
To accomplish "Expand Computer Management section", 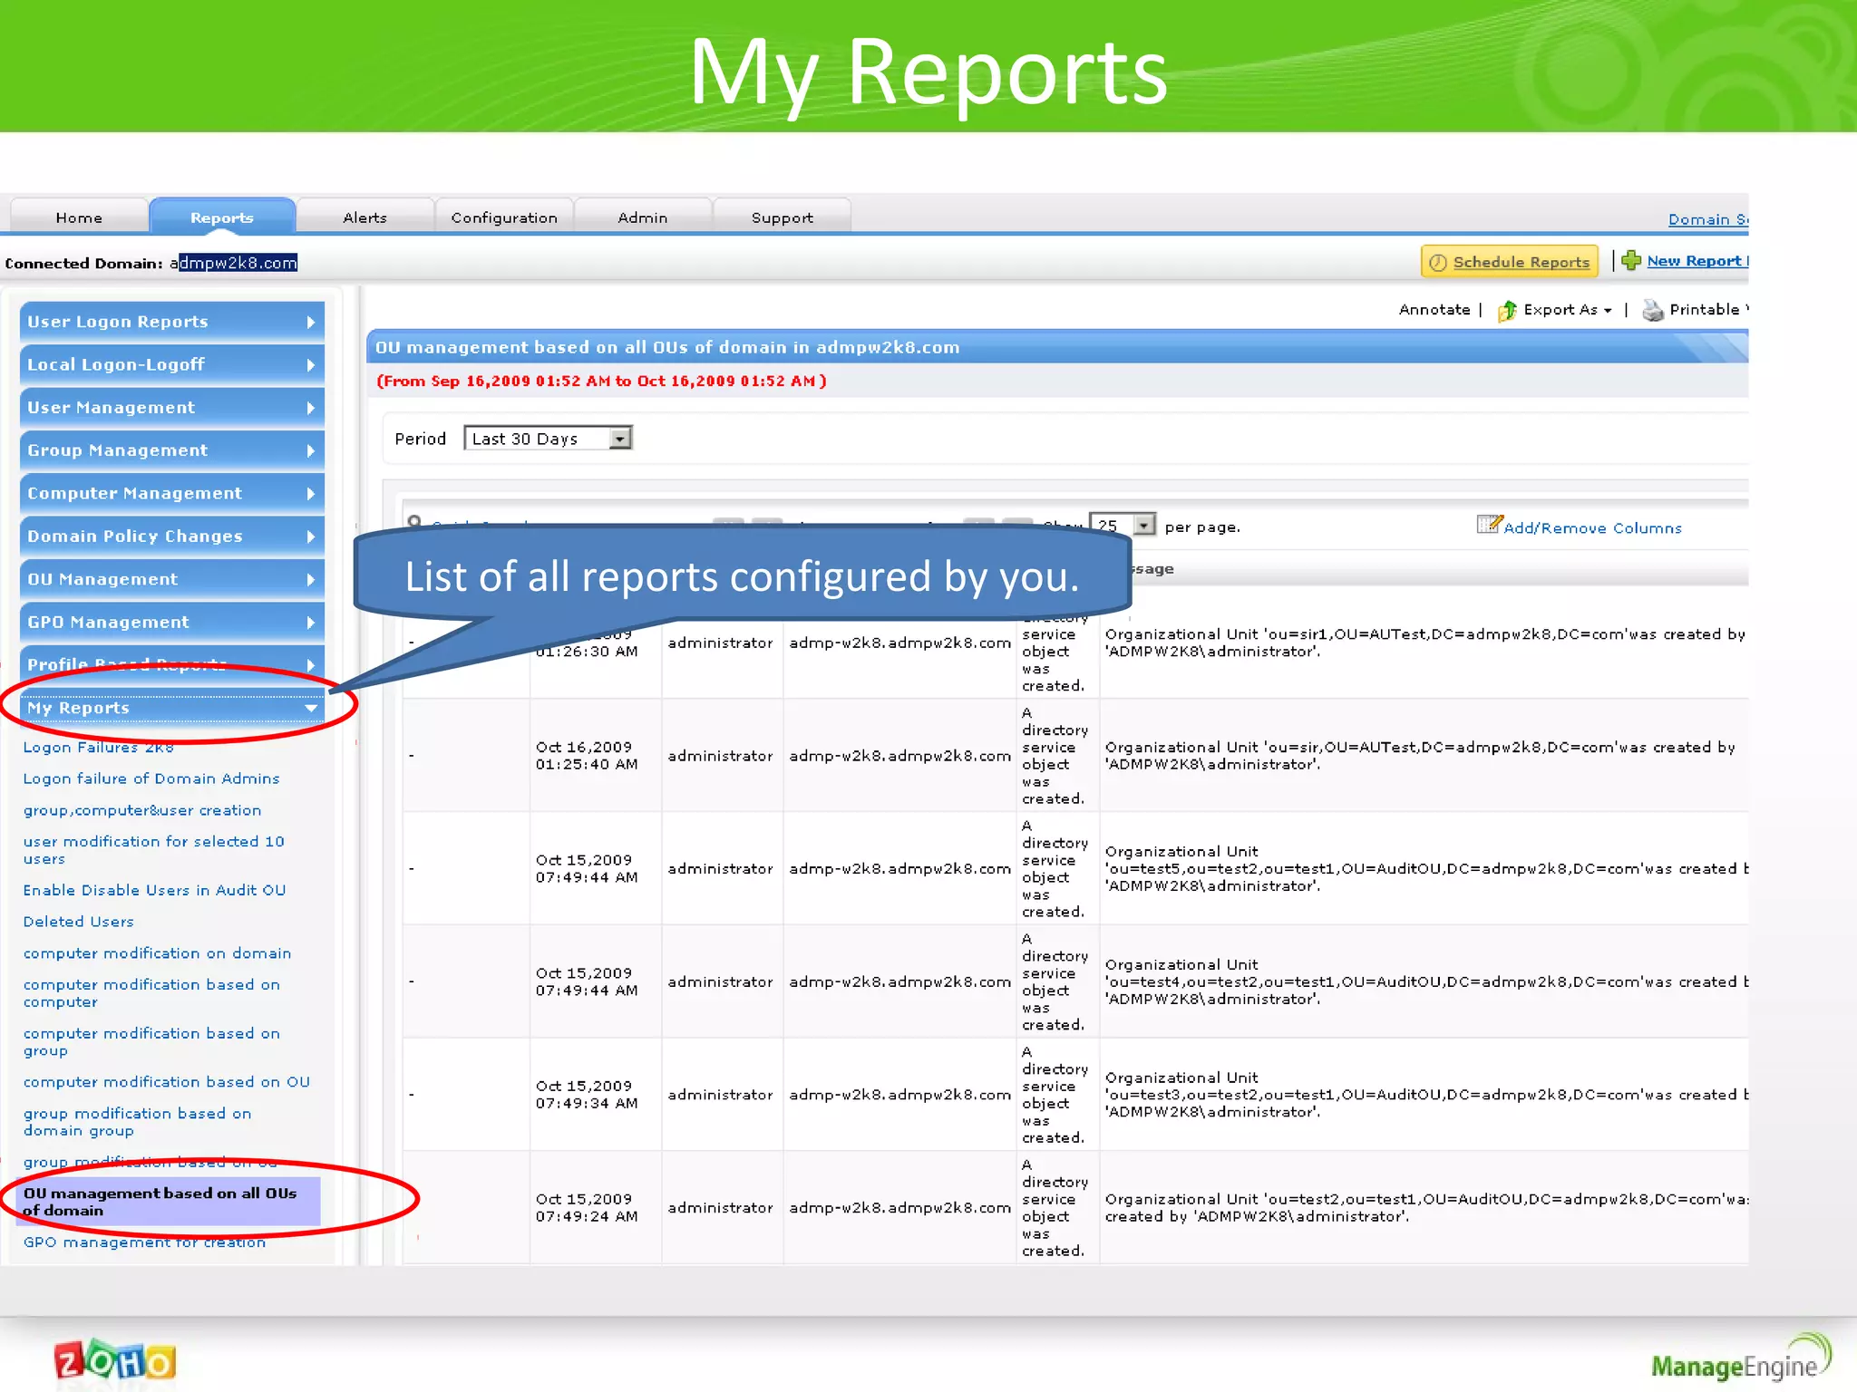I will [172, 493].
